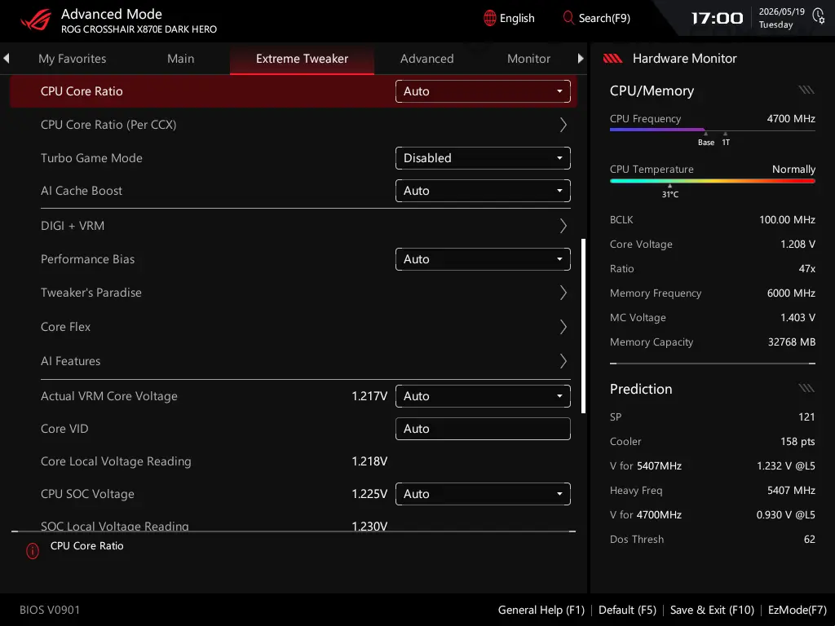This screenshot has height=626, width=835.
Task: Open the Monitor tab
Action: click(x=528, y=59)
